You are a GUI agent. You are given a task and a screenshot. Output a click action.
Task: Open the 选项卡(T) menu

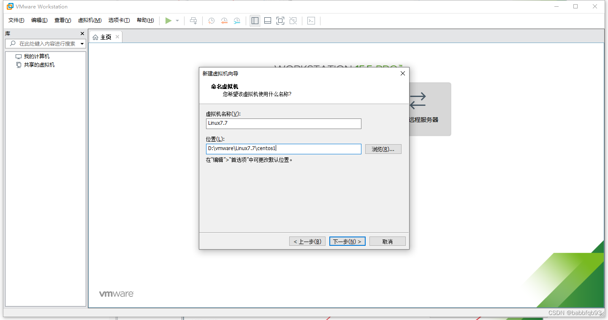coord(119,20)
